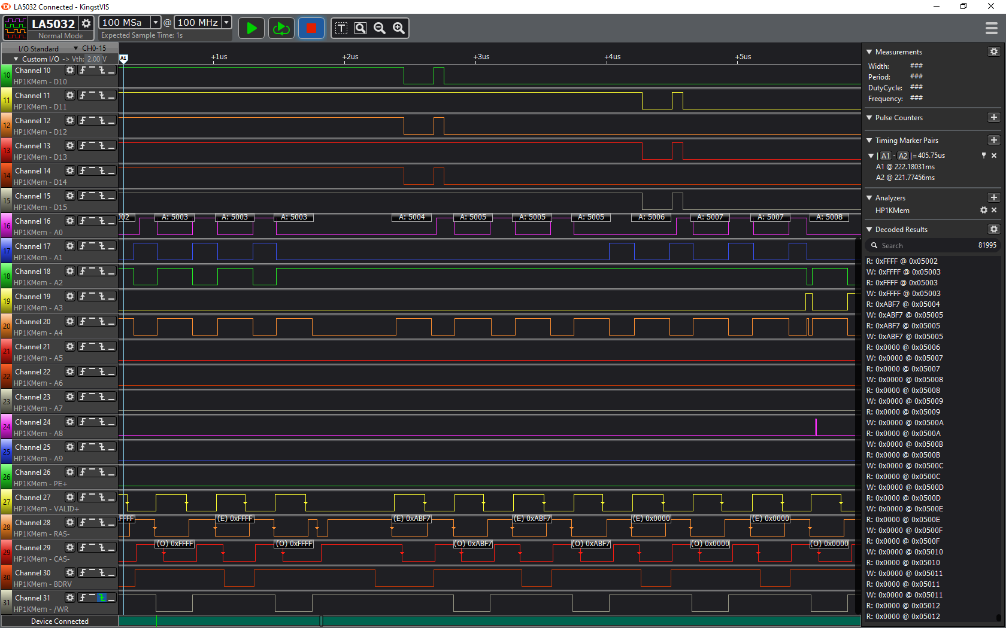Activate the text cursor selection tool
This screenshot has width=1006, height=628.
pos(341,28)
